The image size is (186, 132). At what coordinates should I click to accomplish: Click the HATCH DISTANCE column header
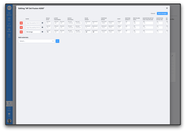point(70,19)
